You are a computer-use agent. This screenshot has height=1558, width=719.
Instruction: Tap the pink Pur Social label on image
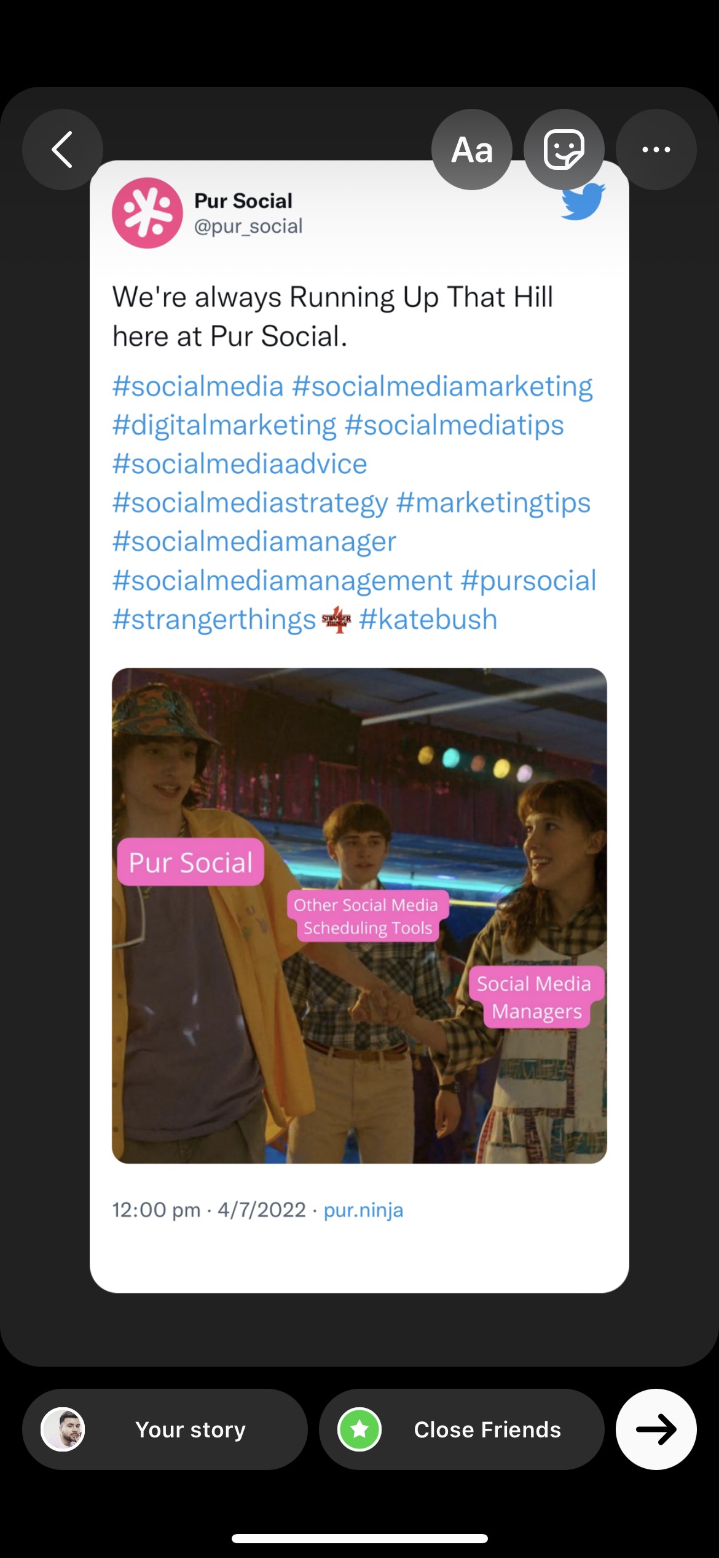click(191, 862)
